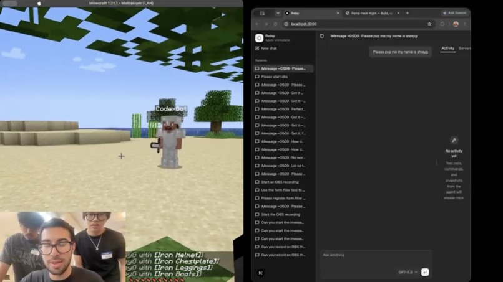The height and width of the screenshot is (282, 503).
Task: Open the iMessage 'Lol no t...' chat
Action: [283, 166]
